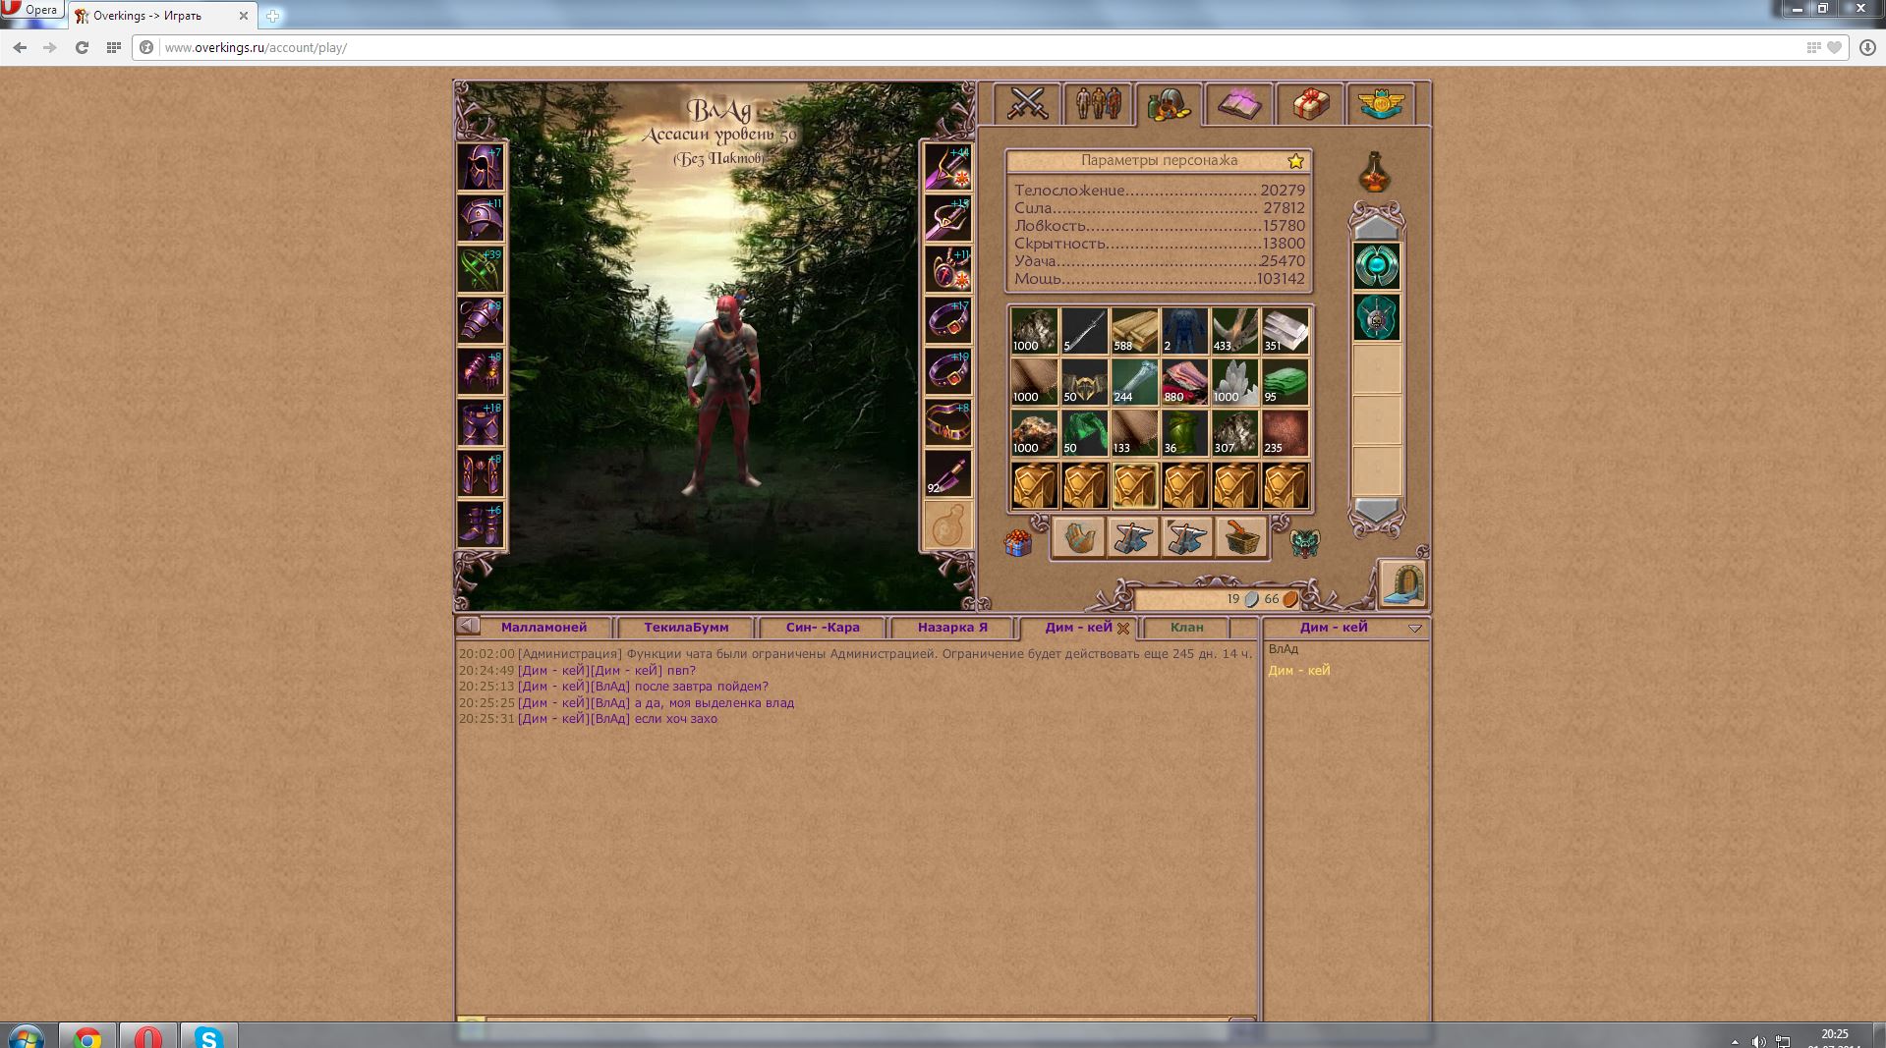
Task: Select the silver ingots stack of 351
Action: coord(1286,331)
